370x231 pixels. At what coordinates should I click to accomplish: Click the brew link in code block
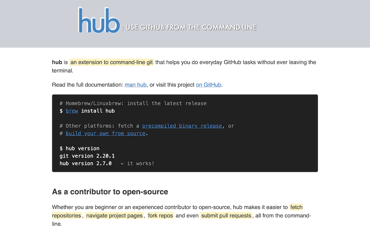[72, 111]
